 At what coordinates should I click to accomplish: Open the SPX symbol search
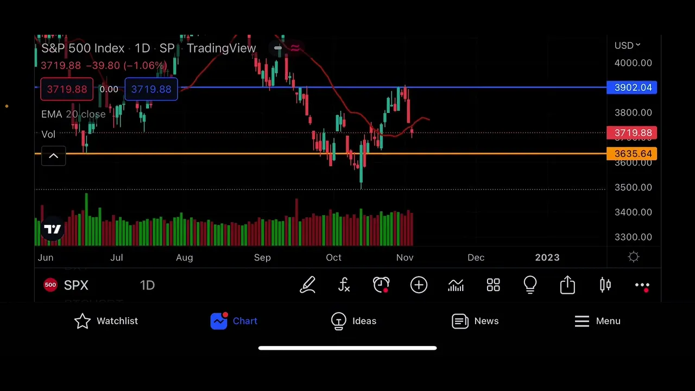[76, 285]
